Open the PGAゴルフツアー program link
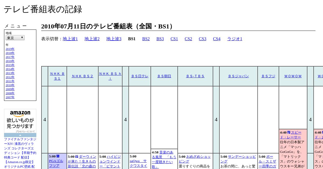 [56, 163]
